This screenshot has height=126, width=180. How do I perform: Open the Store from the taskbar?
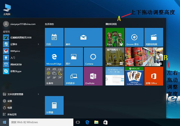pos(105,122)
